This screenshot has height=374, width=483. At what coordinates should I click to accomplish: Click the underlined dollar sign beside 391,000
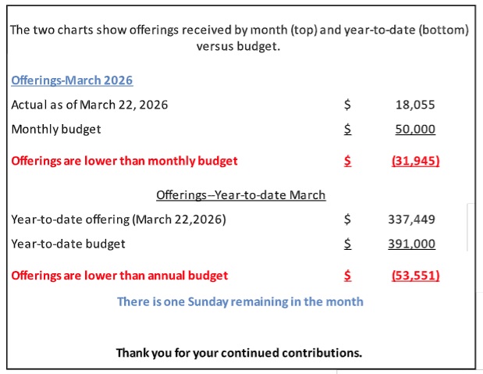point(348,244)
